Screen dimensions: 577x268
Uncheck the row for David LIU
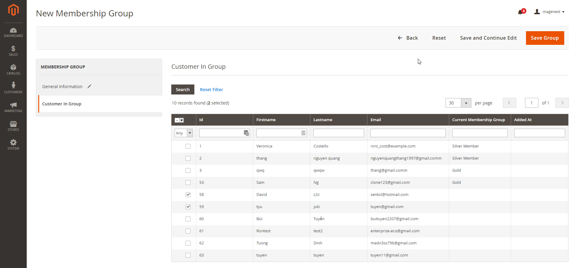pos(188,195)
